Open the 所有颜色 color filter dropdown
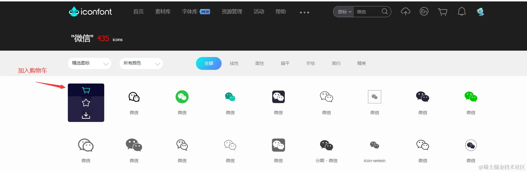 coord(141,63)
